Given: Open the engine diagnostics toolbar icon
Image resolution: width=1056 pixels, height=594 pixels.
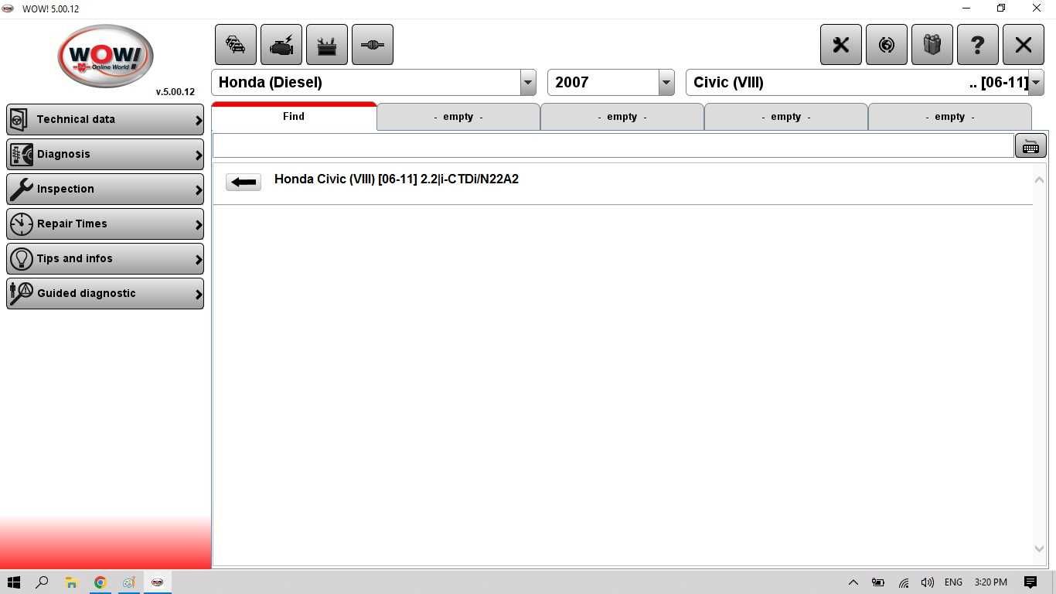Looking at the screenshot, I should [x=281, y=45].
